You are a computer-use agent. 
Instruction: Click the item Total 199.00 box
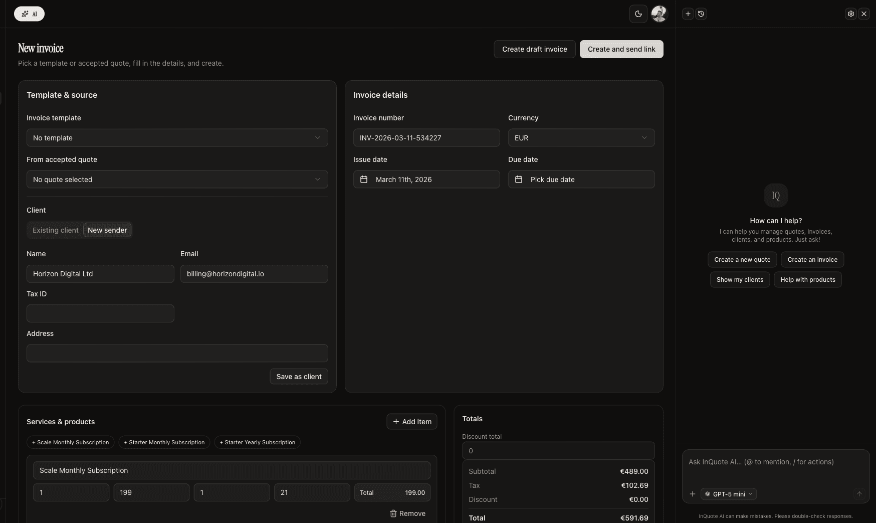pos(392,492)
